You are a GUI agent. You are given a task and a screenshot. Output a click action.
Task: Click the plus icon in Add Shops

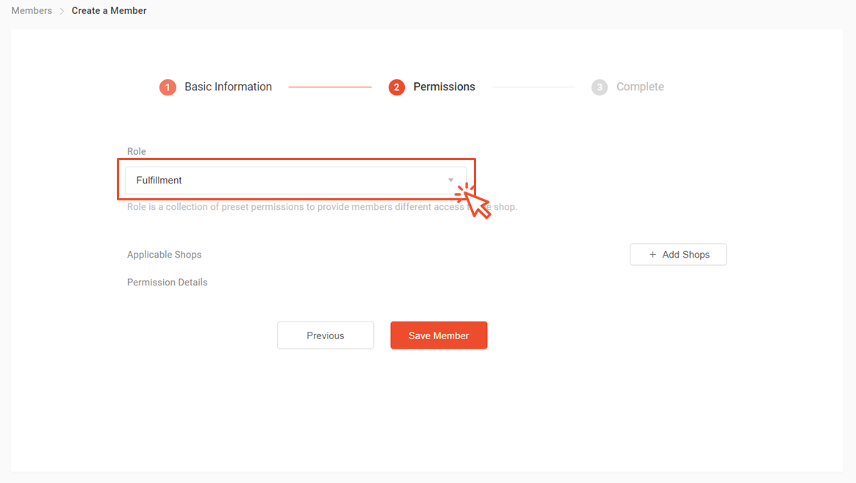[x=652, y=255]
